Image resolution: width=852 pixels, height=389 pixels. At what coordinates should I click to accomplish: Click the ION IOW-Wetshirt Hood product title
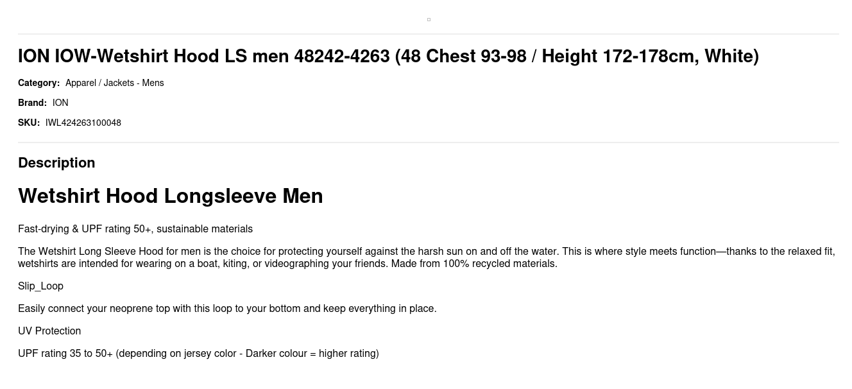pyautogui.click(x=388, y=56)
